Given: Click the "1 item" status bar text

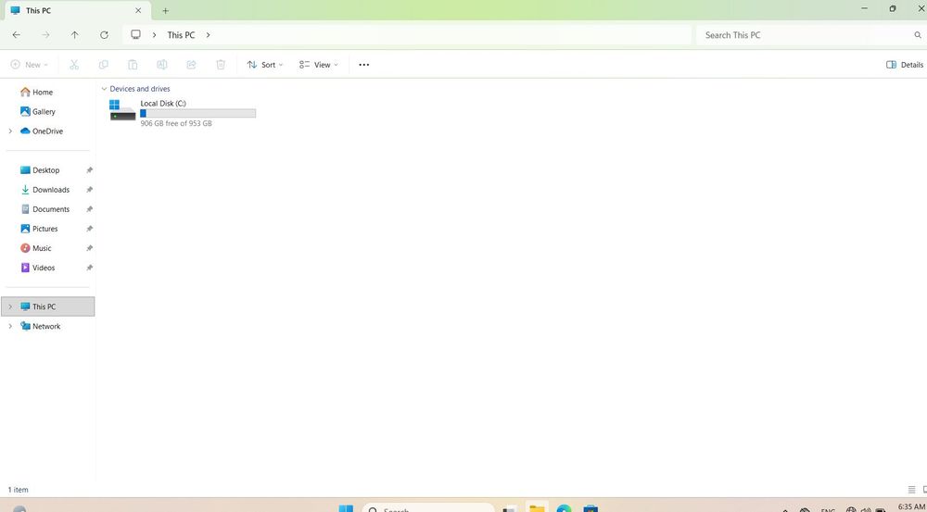Looking at the screenshot, I should point(18,490).
